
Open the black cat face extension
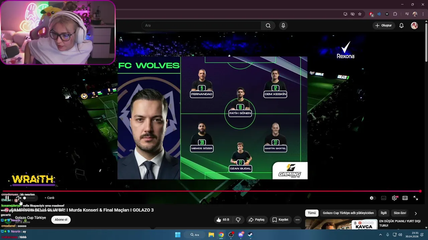point(387,14)
